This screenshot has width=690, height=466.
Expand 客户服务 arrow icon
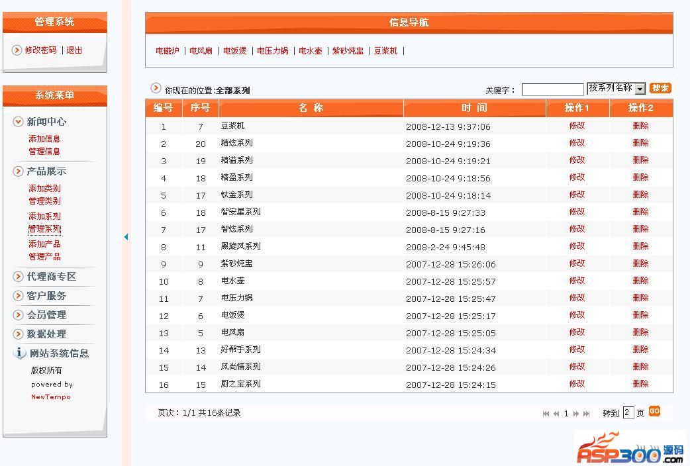click(x=18, y=296)
